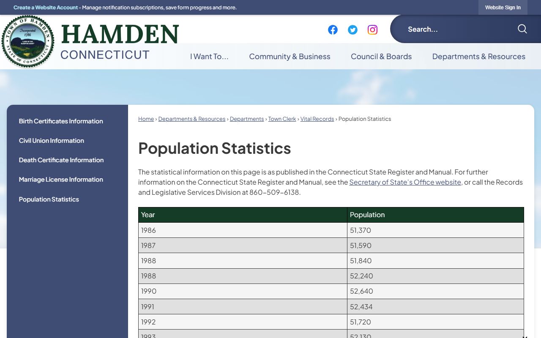
Task: Click the Population column header
Action: pos(435,215)
